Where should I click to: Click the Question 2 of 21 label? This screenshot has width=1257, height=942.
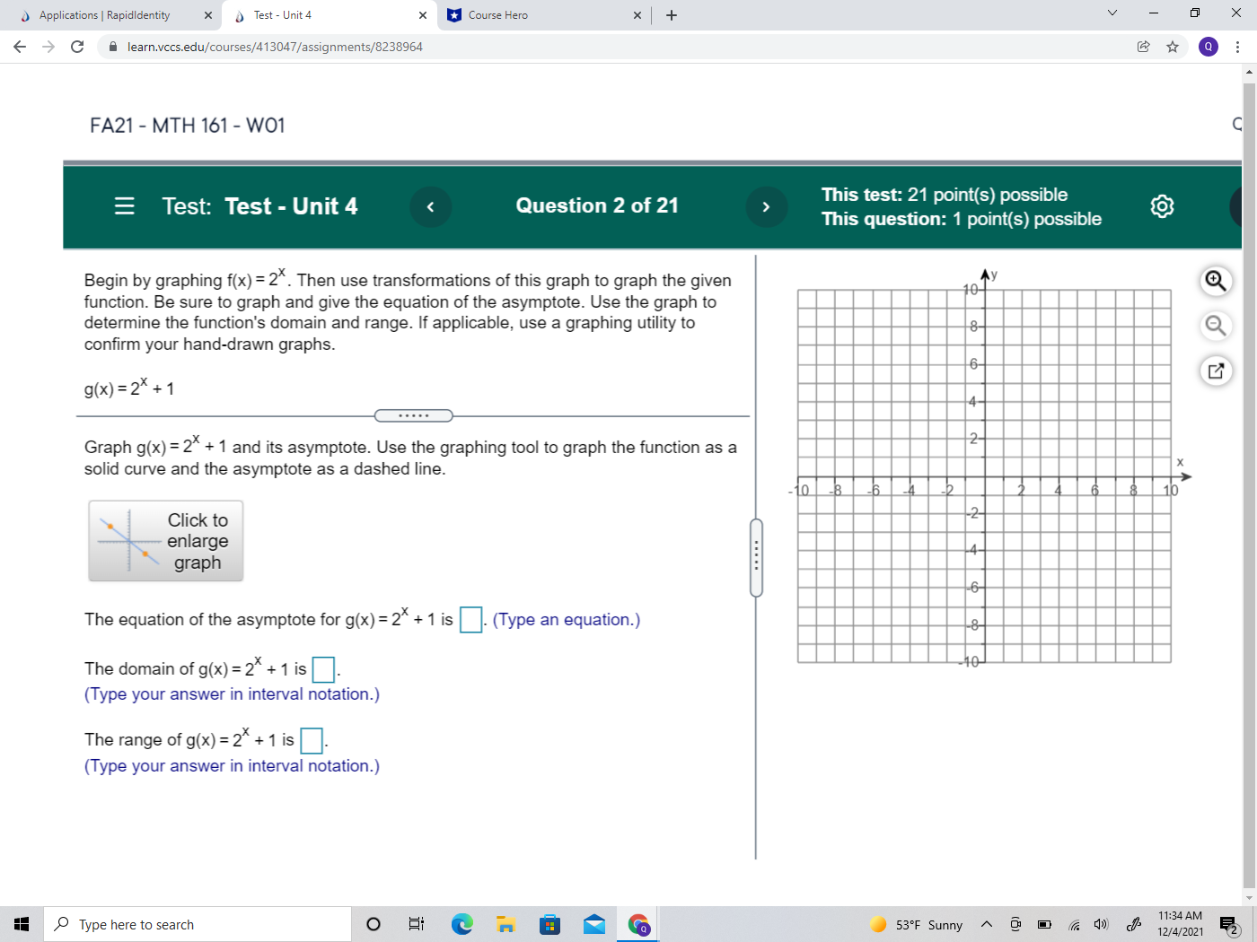pos(597,205)
